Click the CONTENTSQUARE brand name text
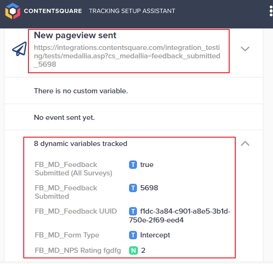The width and height of the screenshot is (273, 264). coord(53,11)
